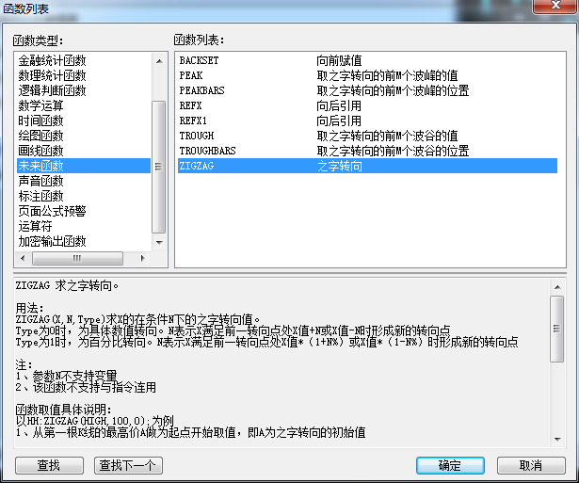Click 查找 search button

[x=49, y=465]
